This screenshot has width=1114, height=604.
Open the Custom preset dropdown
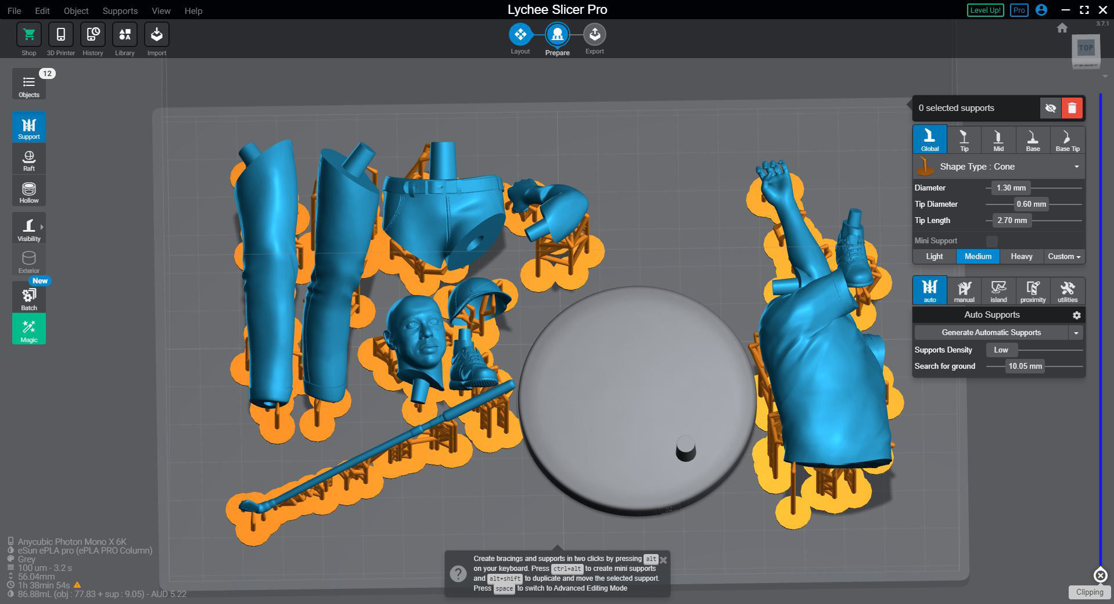click(1064, 256)
